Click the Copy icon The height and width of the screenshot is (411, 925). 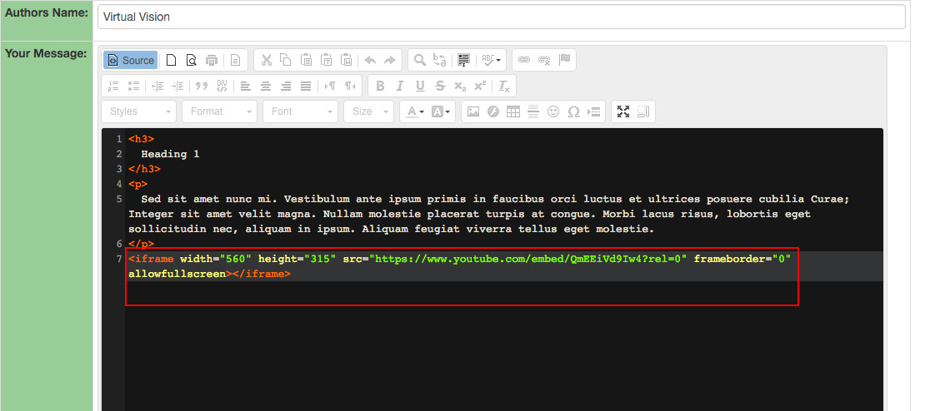tap(286, 60)
